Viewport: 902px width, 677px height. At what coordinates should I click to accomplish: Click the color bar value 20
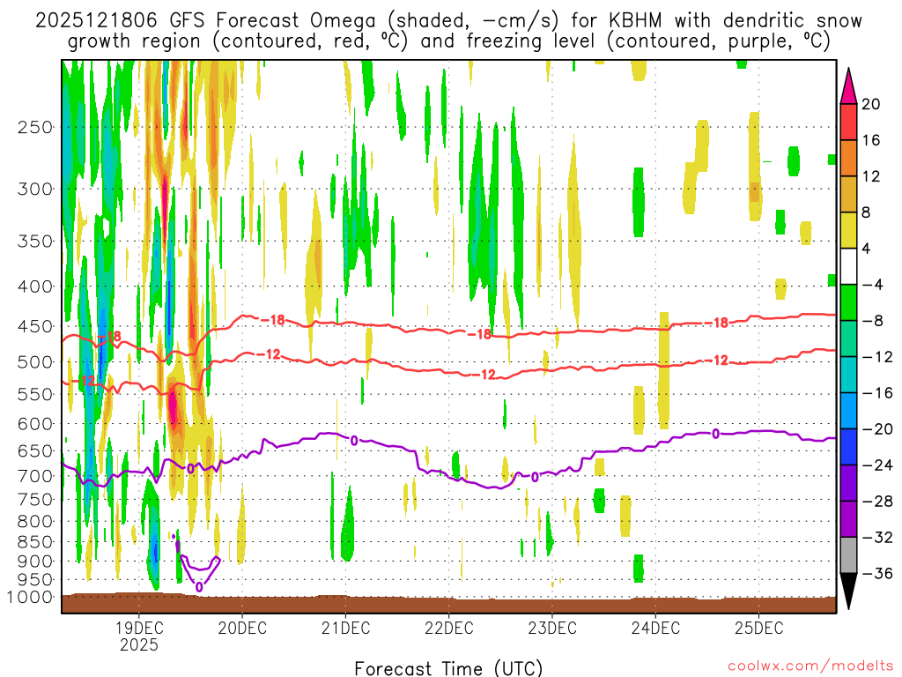(871, 104)
